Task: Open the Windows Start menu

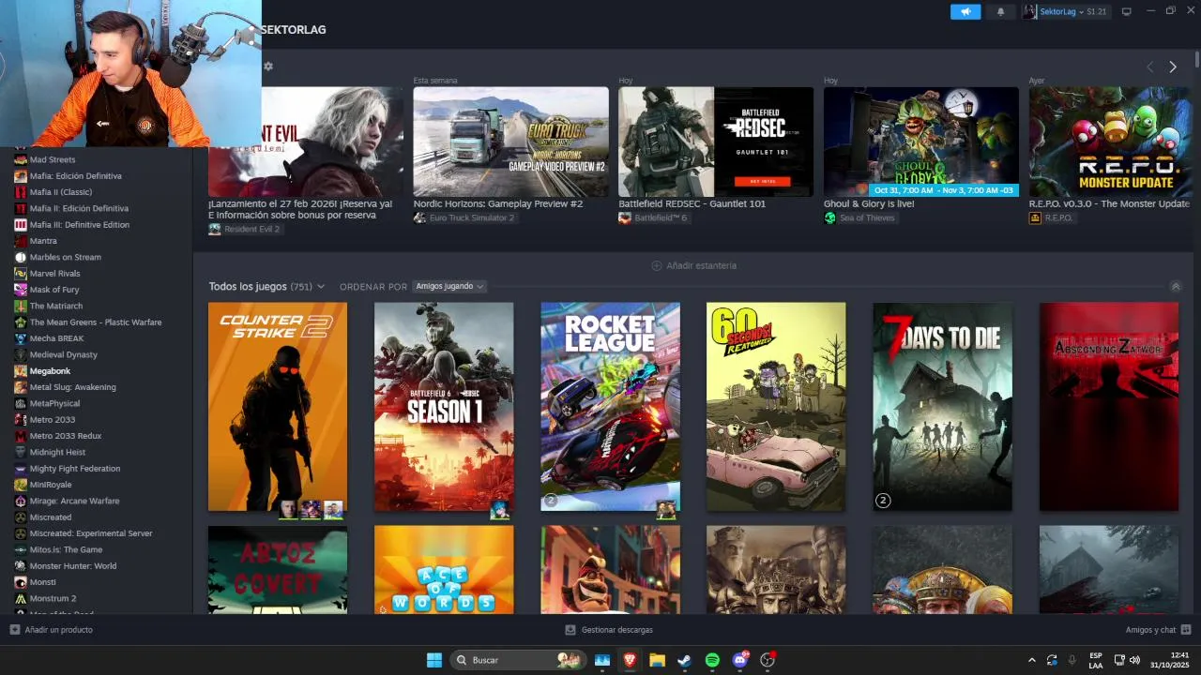Action: coord(434,660)
